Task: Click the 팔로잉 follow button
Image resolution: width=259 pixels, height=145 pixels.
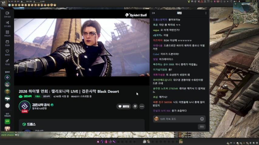Action: point(124,106)
